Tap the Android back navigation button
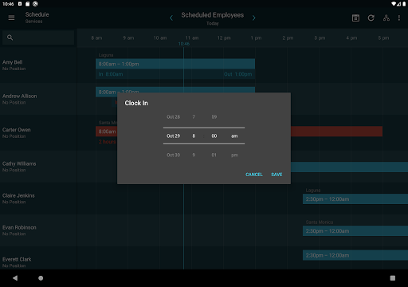 point(15,278)
